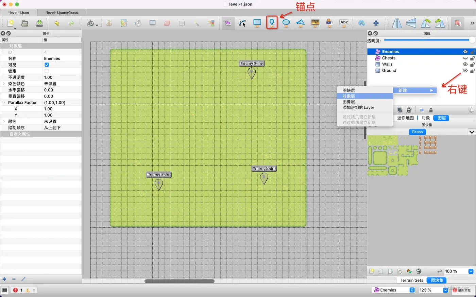Select the Bucket Fill tool
The width and height of the screenshot is (476, 297).
[138, 23]
